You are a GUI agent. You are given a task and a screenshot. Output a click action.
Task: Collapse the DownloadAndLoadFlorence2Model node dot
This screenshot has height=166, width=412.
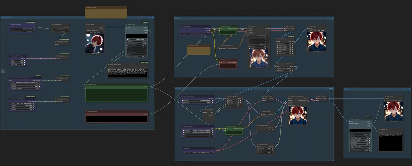pyautogui.click(x=10, y=78)
